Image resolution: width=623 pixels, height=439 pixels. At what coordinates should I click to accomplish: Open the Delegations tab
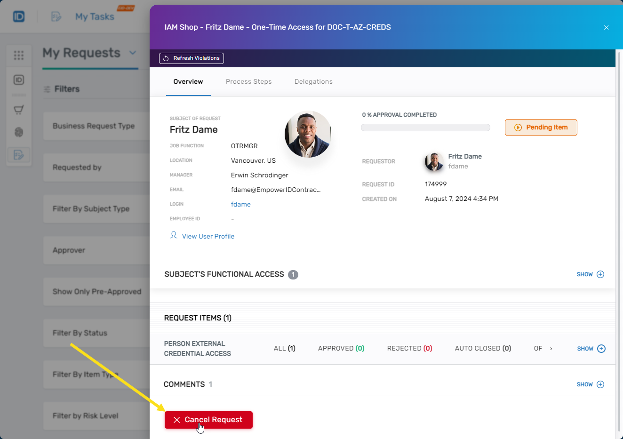(x=313, y=81)
